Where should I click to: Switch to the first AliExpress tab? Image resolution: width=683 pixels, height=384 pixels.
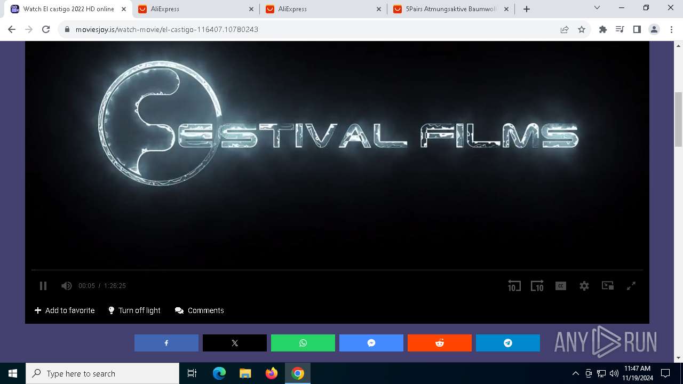(196, 9)
